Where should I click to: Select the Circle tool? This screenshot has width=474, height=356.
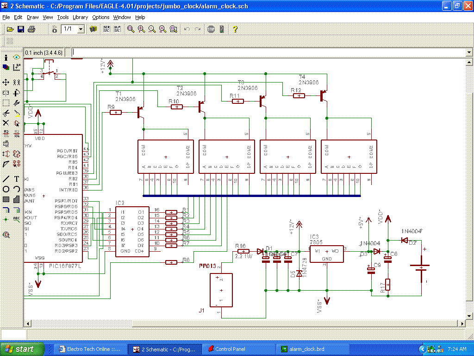point(6,189)
